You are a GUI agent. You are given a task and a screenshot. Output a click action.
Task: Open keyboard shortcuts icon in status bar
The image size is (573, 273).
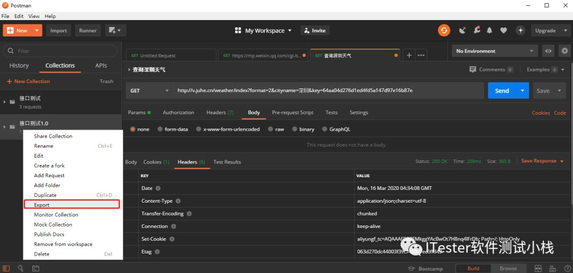552,268
